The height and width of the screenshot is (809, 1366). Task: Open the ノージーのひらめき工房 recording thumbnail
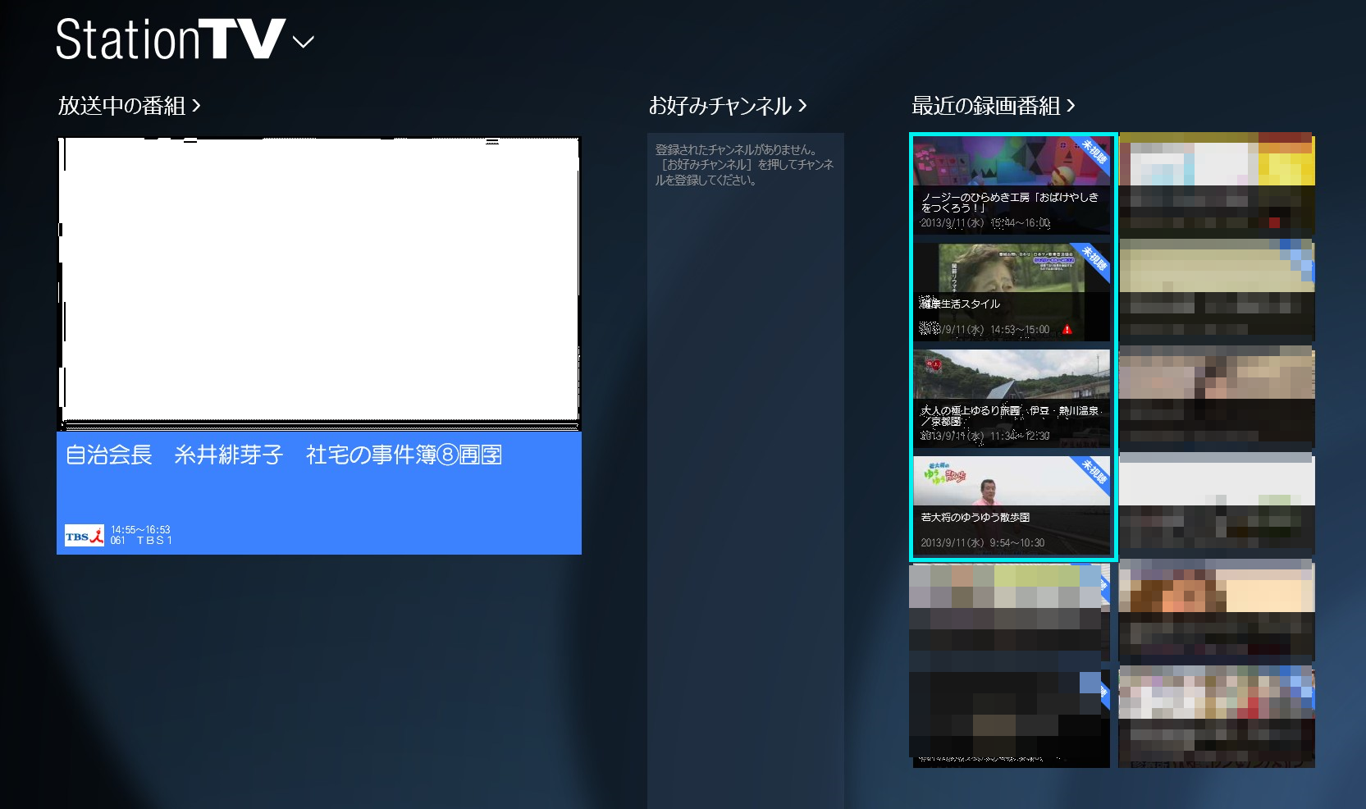1012,185
